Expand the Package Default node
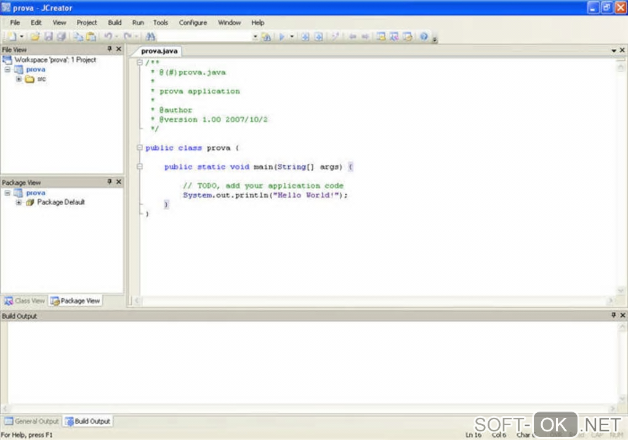 18,202
